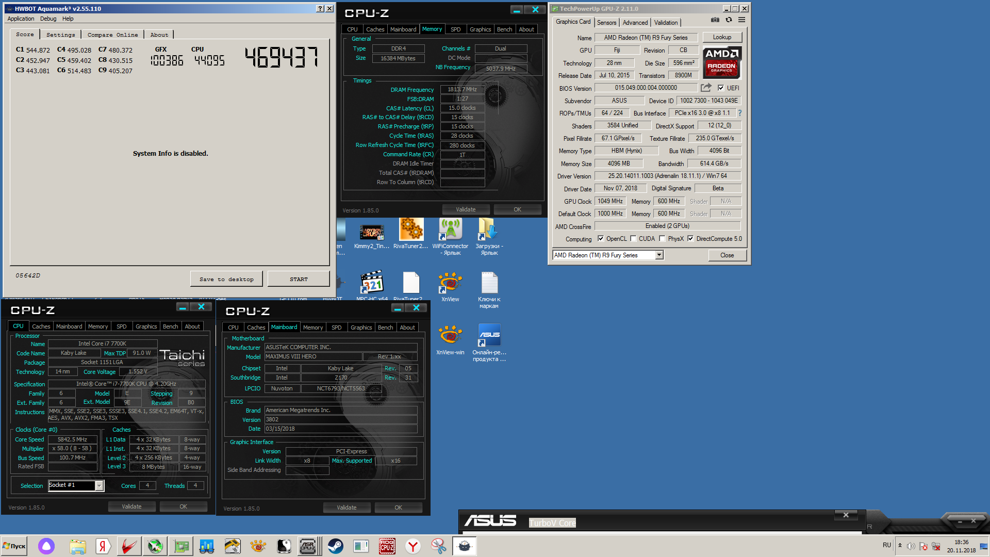
Task: Open the Загрузки folder shortcut on desktop
Action: click(489, 236)
